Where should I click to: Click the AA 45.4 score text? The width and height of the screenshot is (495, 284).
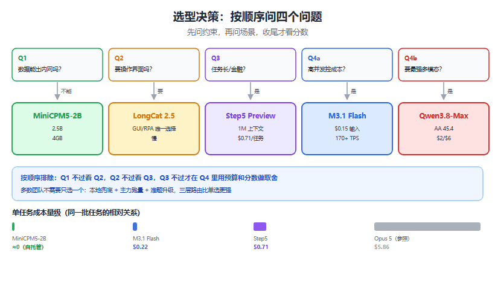click(444, 129)
